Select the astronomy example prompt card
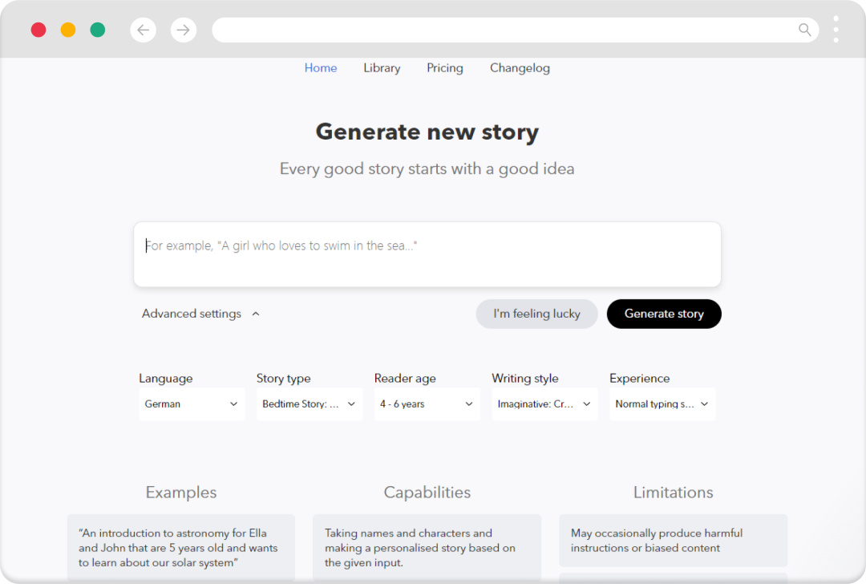The width and height of the screenshot is (866, 584). click(x=181, y=547)
